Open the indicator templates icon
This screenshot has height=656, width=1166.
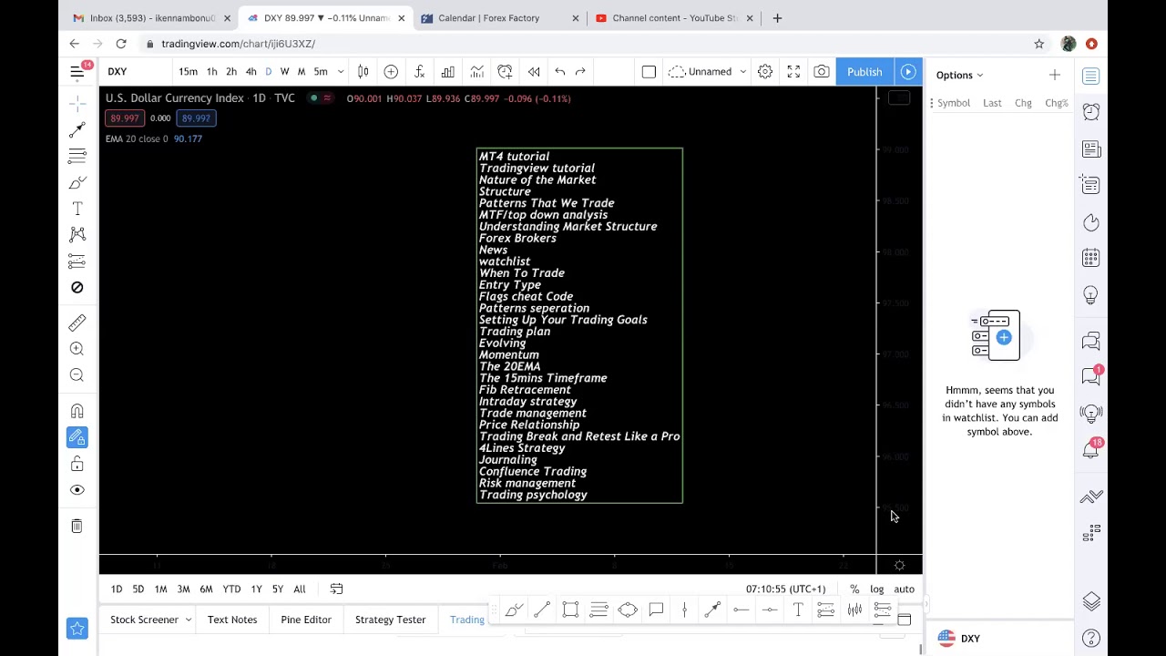[x=476, y=72]
